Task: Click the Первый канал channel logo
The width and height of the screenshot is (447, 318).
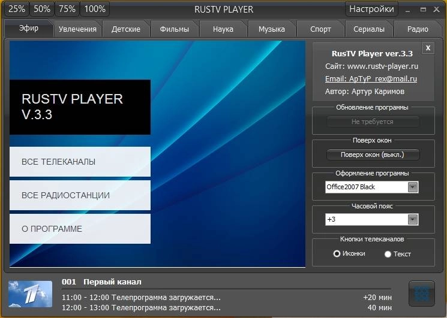Action: click(x=30, y=294)
